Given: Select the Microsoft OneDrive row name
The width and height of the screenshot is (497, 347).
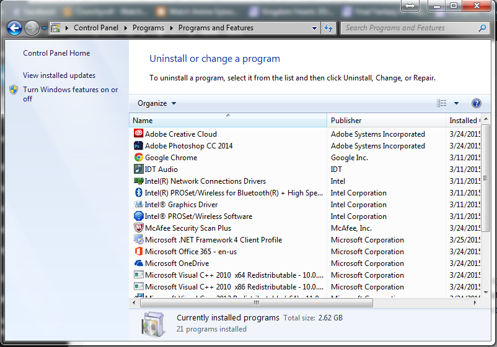Looking at the screenshot, I should (x=177, y=263).
